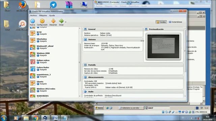The height and width of the screenshot is (121, 216).
Task: Click the General section header
Action: tap(113, 29)
